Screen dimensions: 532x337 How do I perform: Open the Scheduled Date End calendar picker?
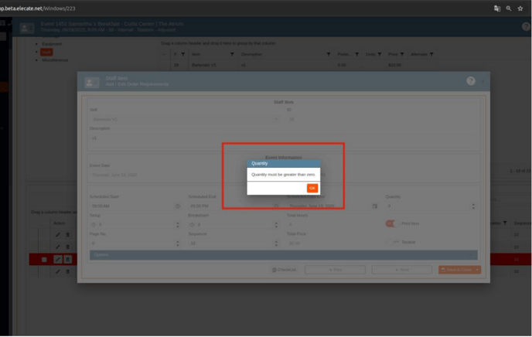[375, 206]
